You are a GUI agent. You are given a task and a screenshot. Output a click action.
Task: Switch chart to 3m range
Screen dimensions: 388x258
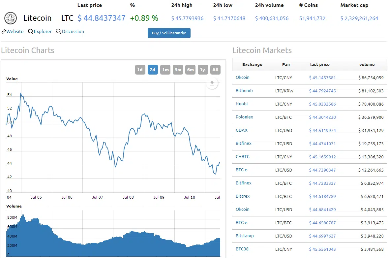[x=178, y=70]
